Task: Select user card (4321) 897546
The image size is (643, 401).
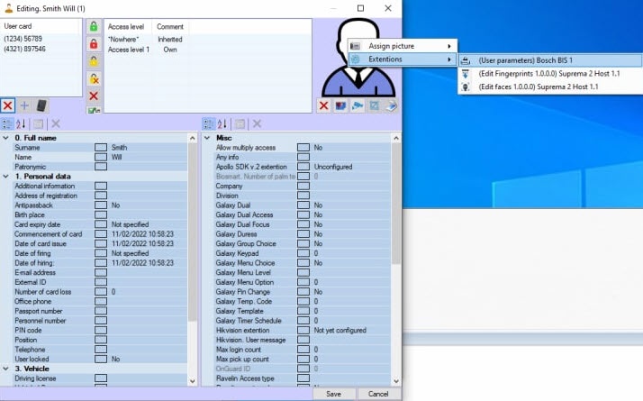Action: [x=25, y=49]
